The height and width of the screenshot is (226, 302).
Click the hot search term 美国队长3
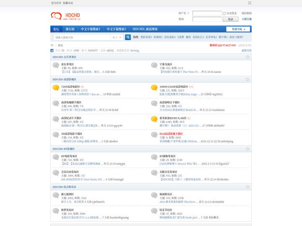click(198, 37)
